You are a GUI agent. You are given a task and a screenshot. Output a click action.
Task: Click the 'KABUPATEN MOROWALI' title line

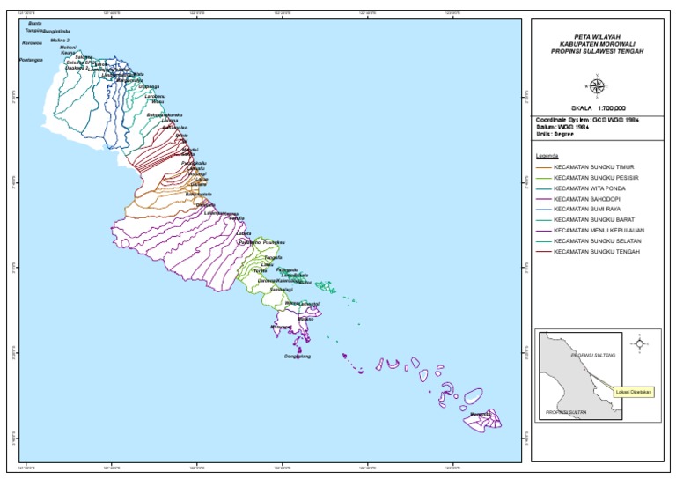pos(597,44)
